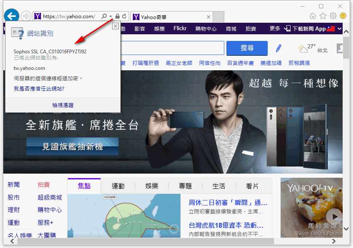
Task: Select the 生活 news tab
Action: tap(219, 186)
